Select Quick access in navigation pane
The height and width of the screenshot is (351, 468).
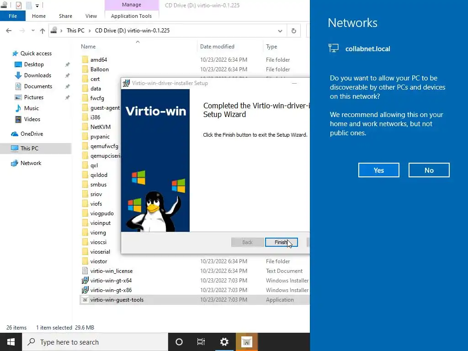tap(36, 53)
